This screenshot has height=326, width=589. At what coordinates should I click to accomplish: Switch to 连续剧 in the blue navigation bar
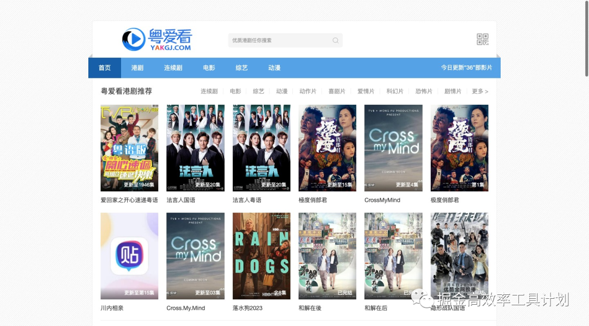click(x=173, y=68)
